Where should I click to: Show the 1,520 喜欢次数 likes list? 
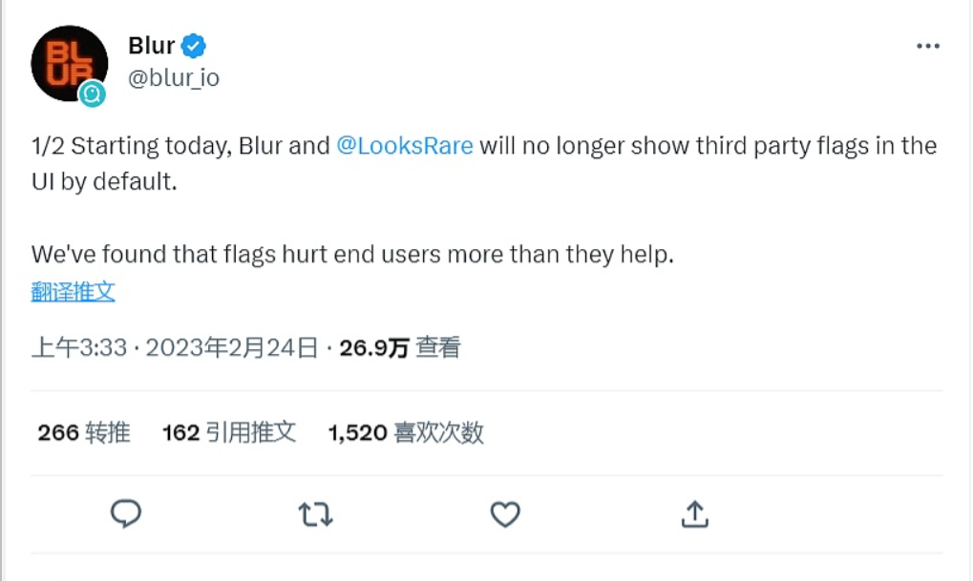(406, 432)
